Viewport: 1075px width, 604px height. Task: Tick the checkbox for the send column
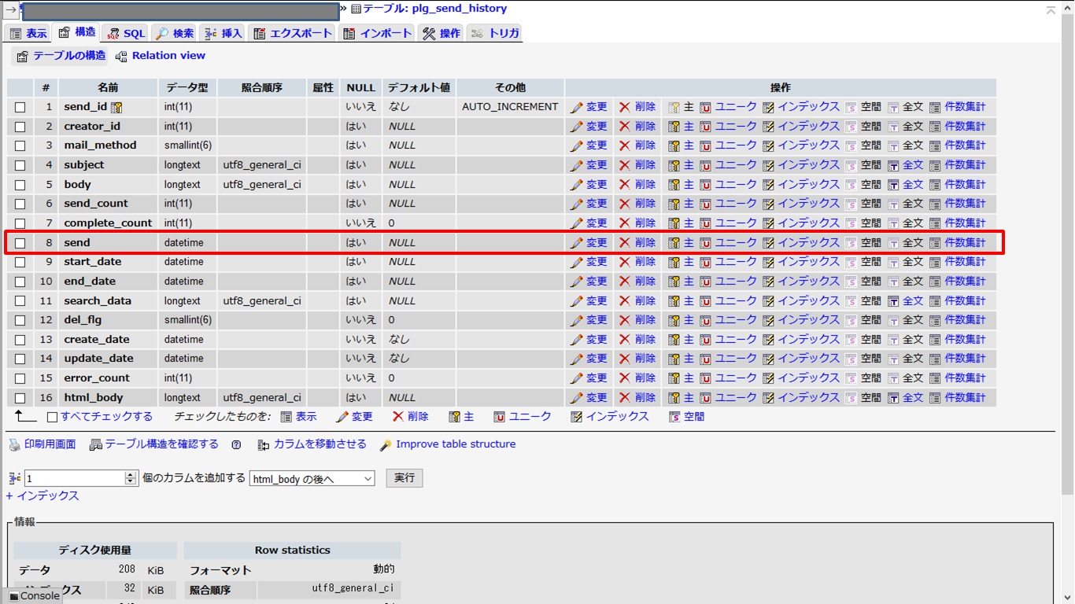click(20, 243)
